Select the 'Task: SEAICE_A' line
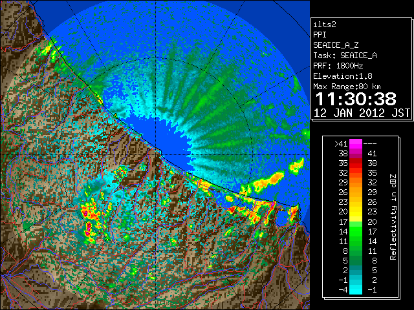 (345, 56)
